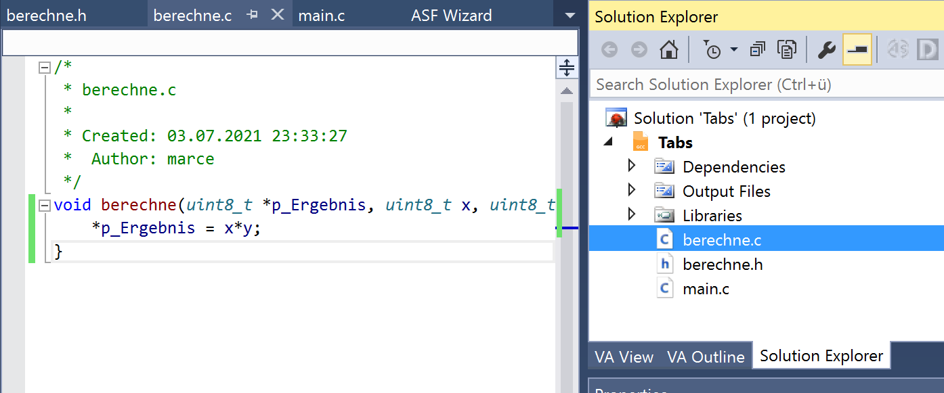This screenshot has height=393, width=944.
Task: Click Collapse All in Solution Explorer toolbar
Action: [758, 49]
